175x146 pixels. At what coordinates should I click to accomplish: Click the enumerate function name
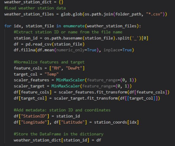[74, 26]
